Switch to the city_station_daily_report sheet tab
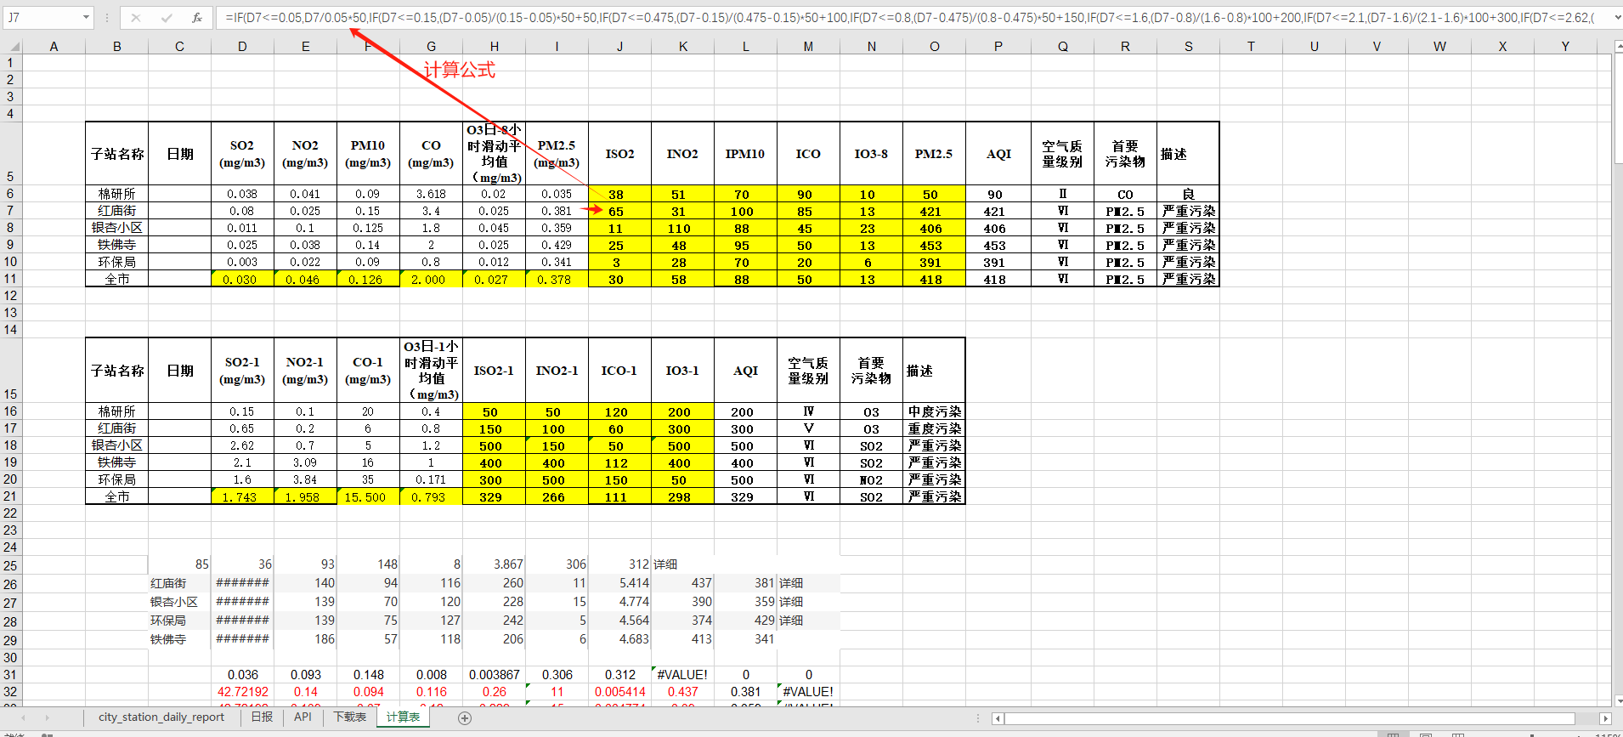The height and width of the screenshot is (737, 1623). pyautogui.click(x=161, y=717)
